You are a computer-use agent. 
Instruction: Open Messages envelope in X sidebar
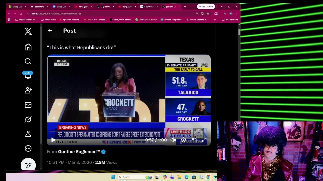(x=28, y=105)
